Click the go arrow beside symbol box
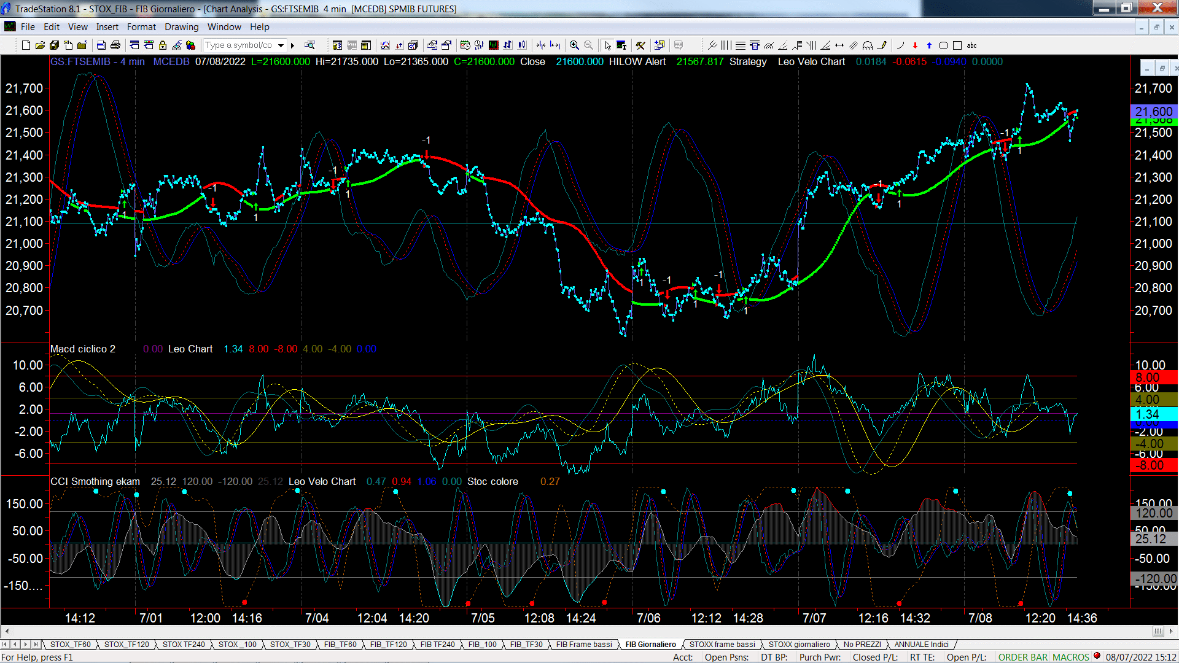The width and height of the screenshot is (1179, 663). (x=293, y=45)
